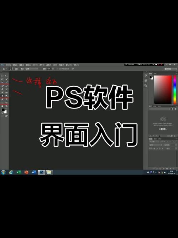Open the Image menu
This screenshot has width=178, height=238.
tap(21, 65)
